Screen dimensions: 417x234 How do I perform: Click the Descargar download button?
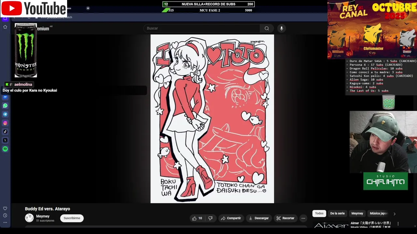tap(259, 218)
